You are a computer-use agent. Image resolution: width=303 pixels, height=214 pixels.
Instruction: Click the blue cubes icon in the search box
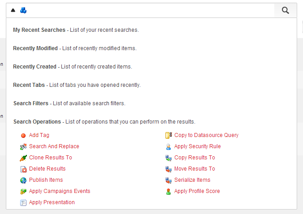(23, 10)
